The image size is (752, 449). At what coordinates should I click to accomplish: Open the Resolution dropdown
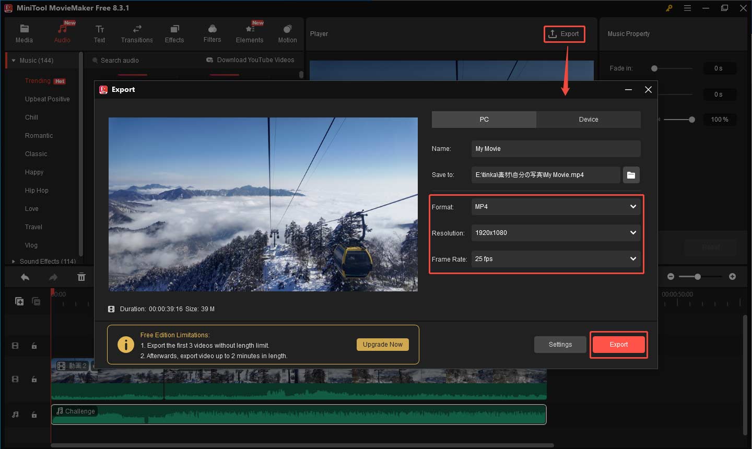[555, 233]
